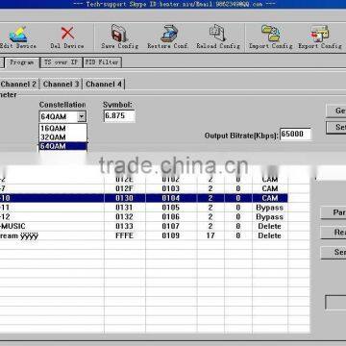Image resolution: width=346 pixels, height=346 pixels.
Task: Choose highlighted 64QAM list option
Action: point(62,146)
